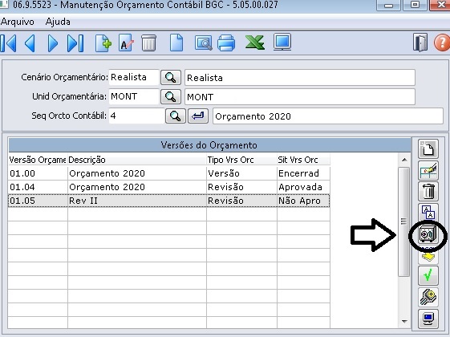Click the Não Apro status cell
Screen dimensions: 450x337
point(303,201)
